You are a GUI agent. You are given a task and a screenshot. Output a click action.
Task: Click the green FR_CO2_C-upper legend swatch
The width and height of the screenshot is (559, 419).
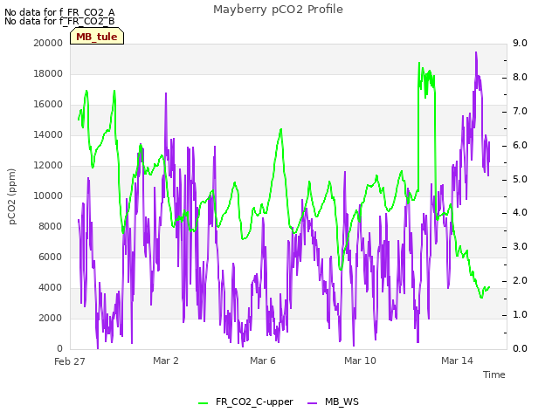(204, 403)
